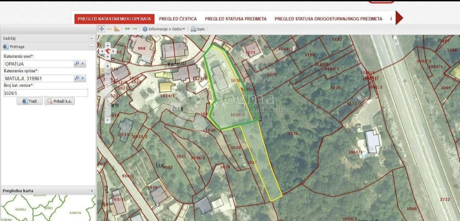Select the pan map tool
The image size is (460, 221).
point(101,28)
